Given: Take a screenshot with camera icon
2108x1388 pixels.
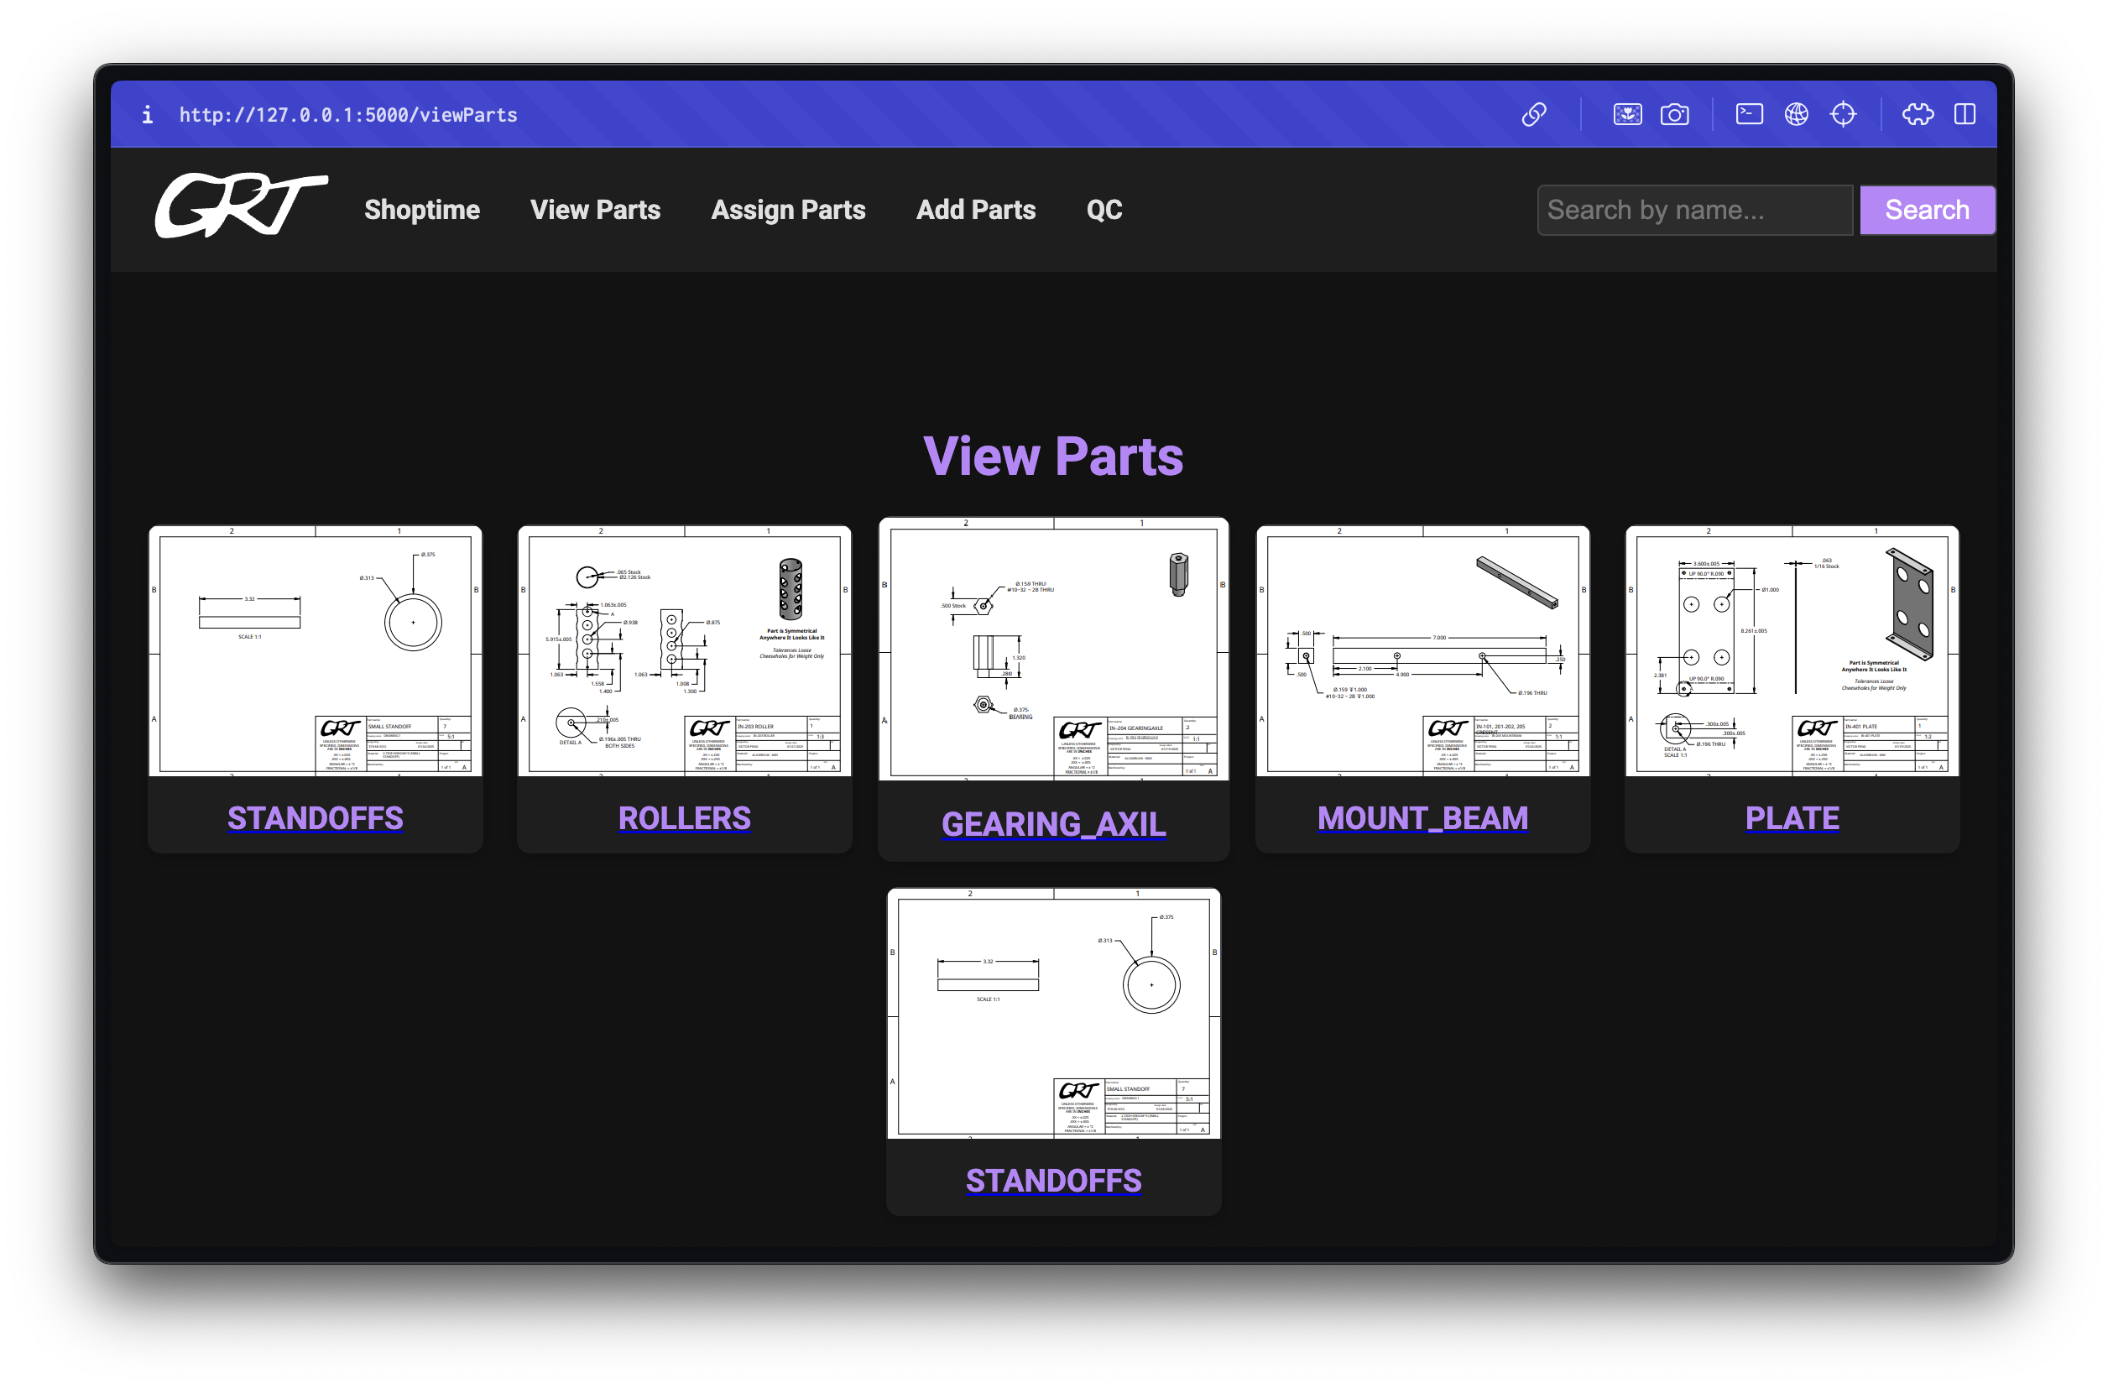Looking at the screenshot, I should tap(1674, 114).
